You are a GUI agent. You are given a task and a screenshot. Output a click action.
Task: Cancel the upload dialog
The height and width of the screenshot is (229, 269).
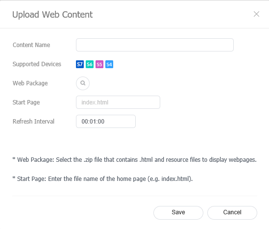(x=232, y=213)
